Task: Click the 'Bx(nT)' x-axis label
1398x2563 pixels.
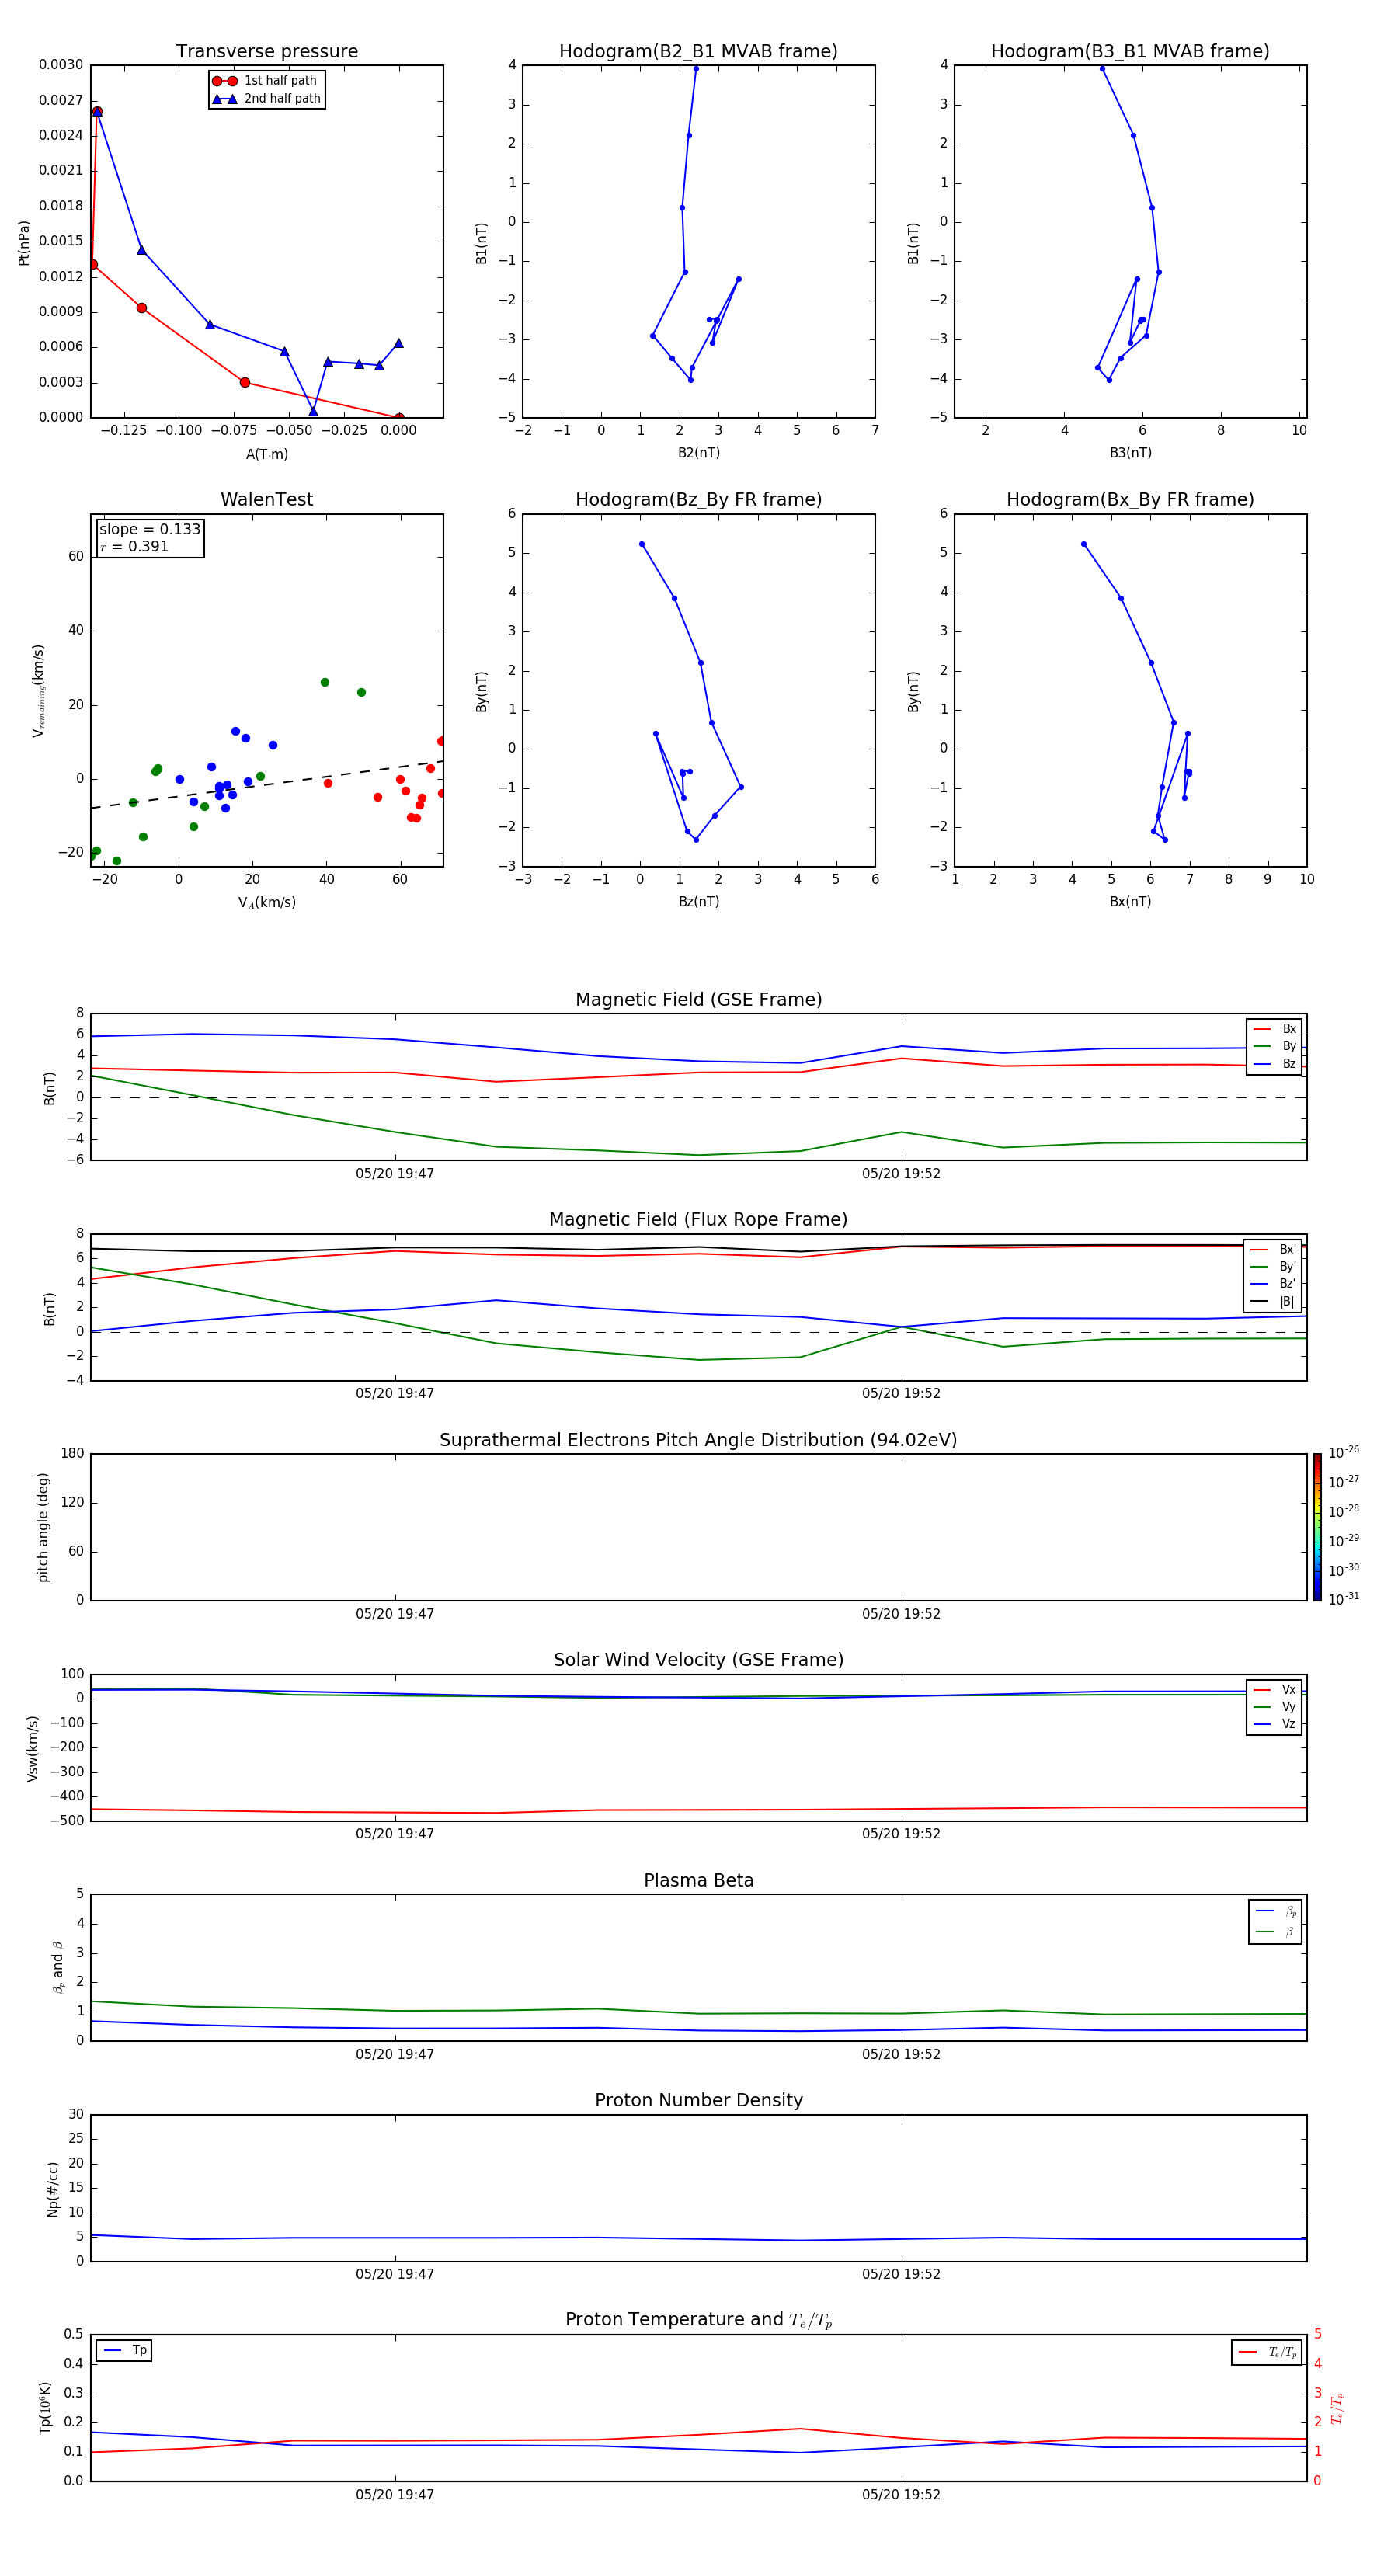Action: pos(1130,902)
